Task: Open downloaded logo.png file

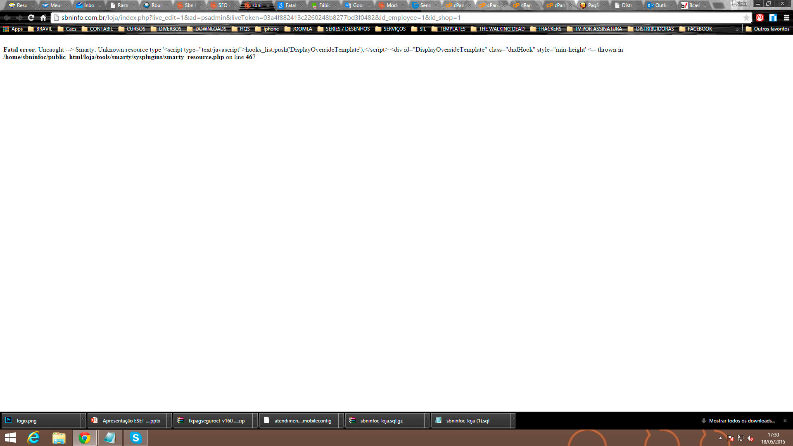Action: pyautogui.click(x=41, y=420)
